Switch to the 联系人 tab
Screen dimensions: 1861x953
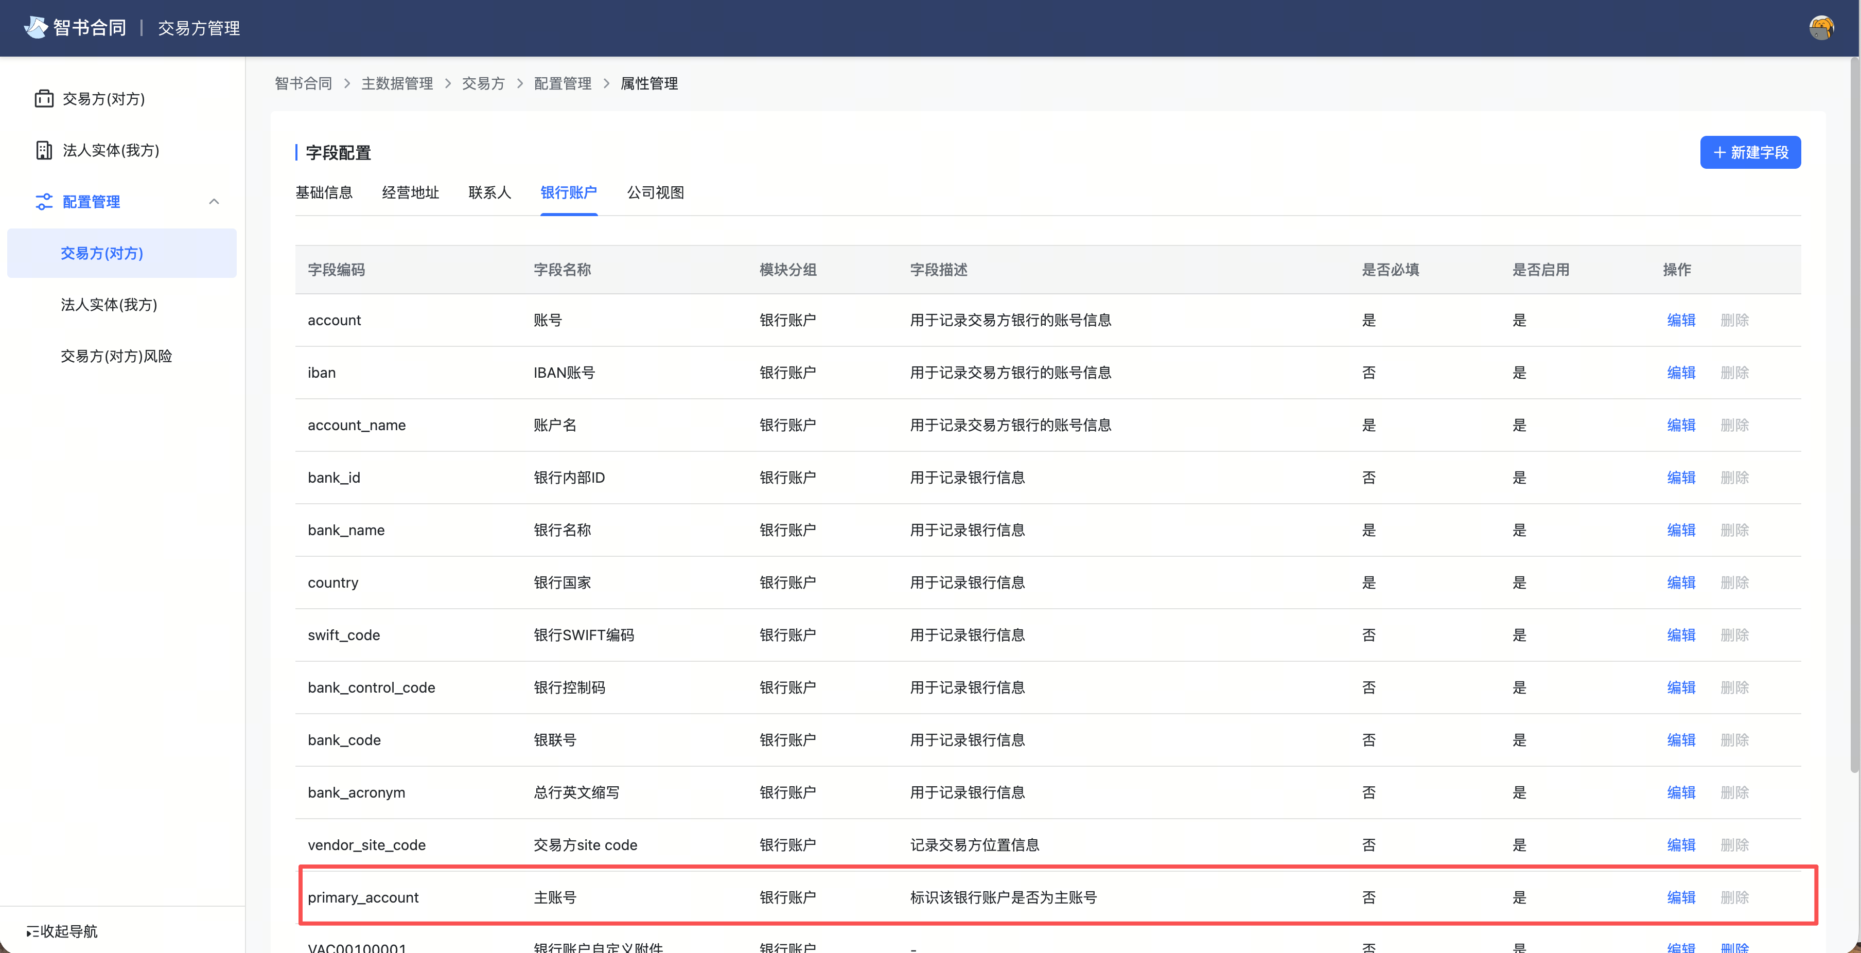pos(489,192)
